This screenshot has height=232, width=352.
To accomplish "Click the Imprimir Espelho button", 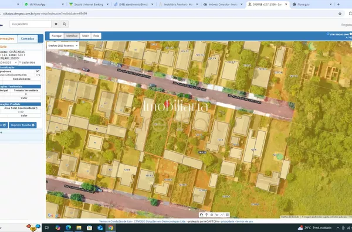I will pyautogui.click(x=22, y=125).
